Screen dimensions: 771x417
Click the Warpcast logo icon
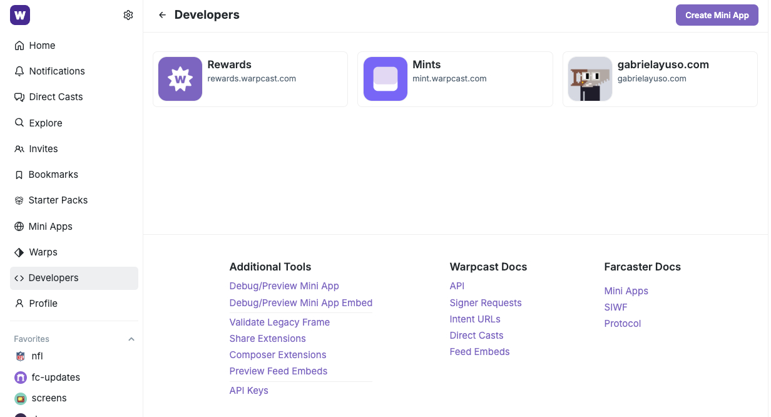pyautogui.click(x=20, y=15)
